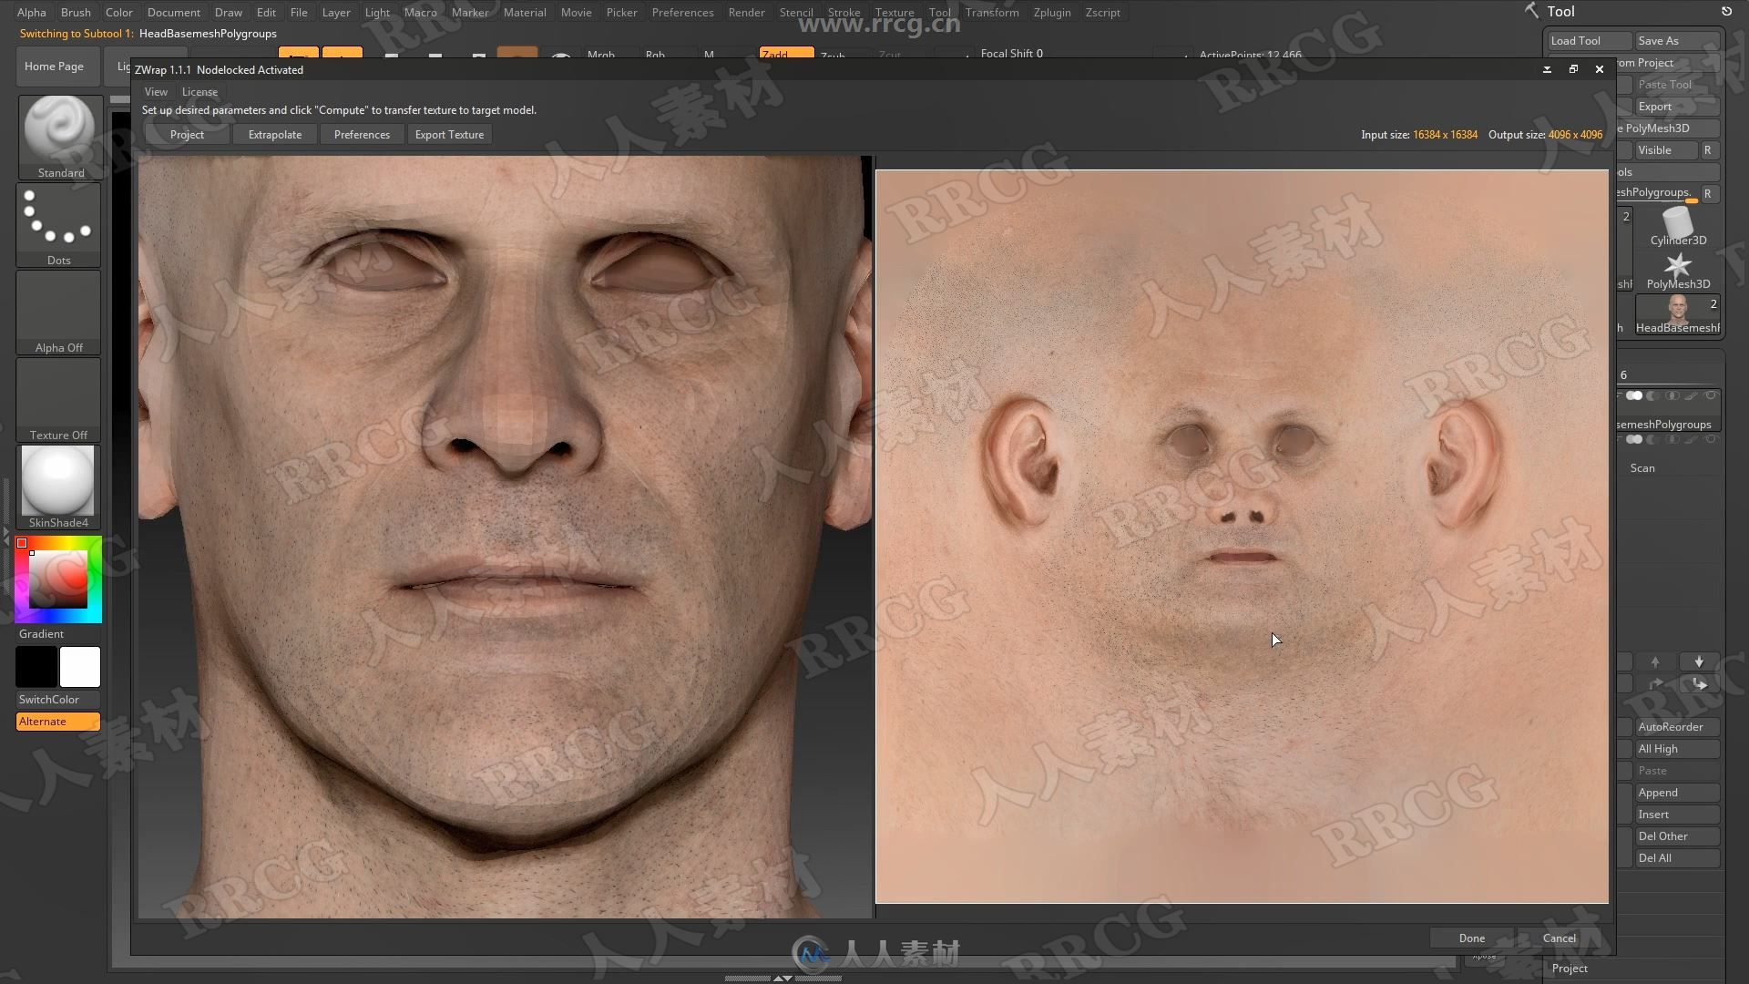Expand the ZWrap View menu
The height and width of the screenshot is (984, 1749).
coord(156,90)
